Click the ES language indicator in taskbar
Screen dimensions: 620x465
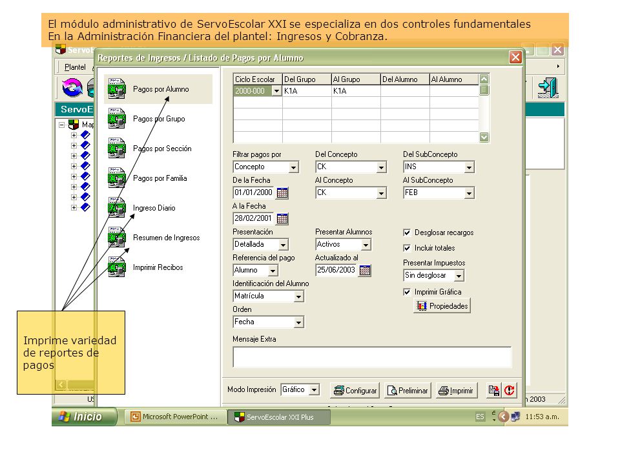480,417
